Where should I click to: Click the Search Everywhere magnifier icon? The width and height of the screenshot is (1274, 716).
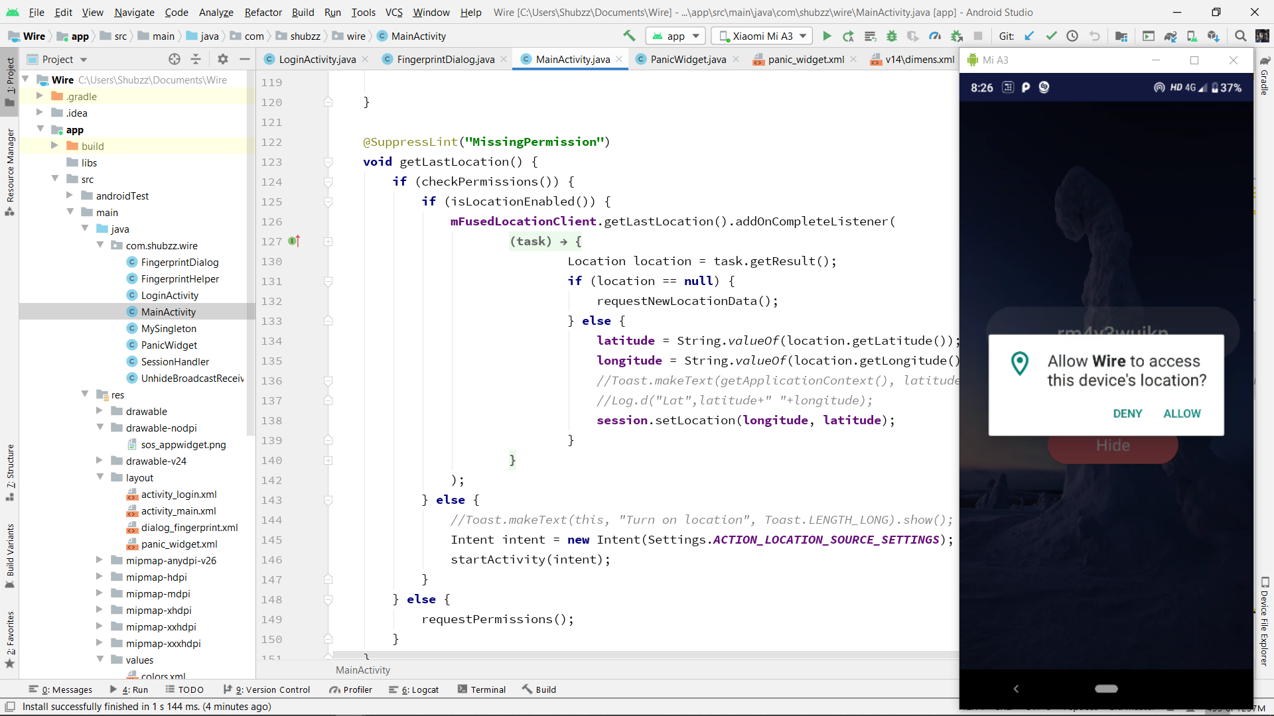[1240, 36]
